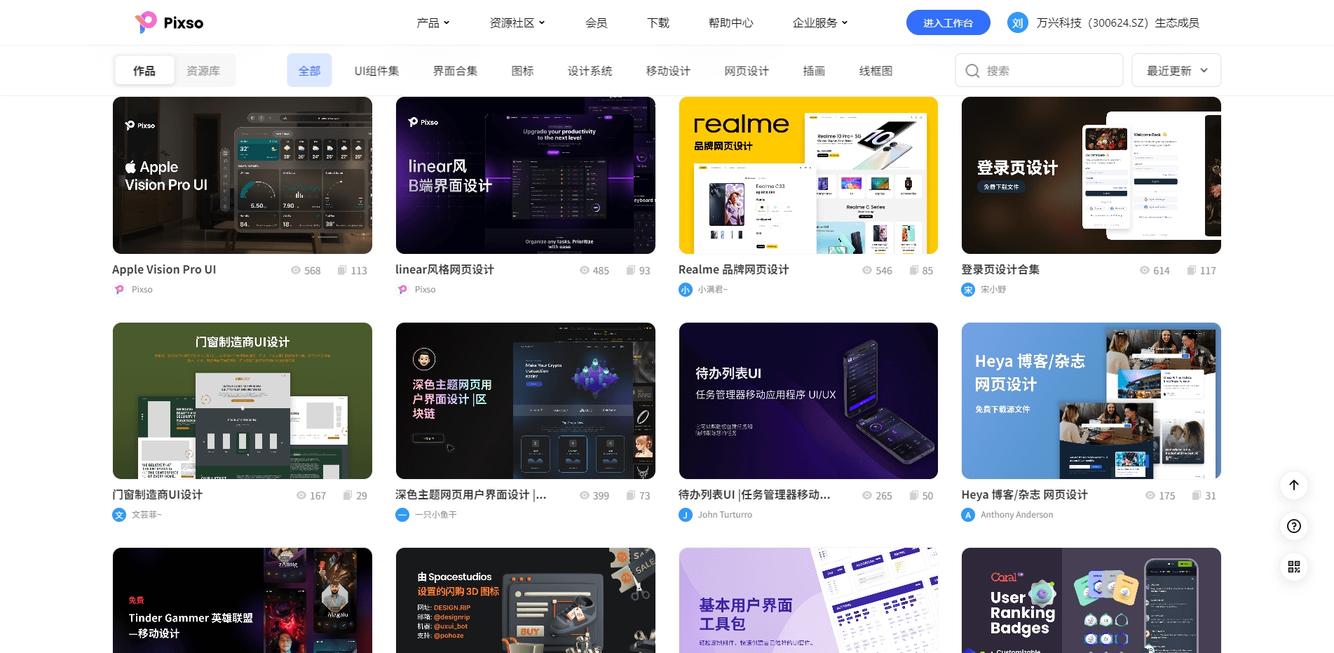Screen dimensions: 1334x653
Task: Click copies icon for 待办列表UI card
Action: (x=914, y=495)
